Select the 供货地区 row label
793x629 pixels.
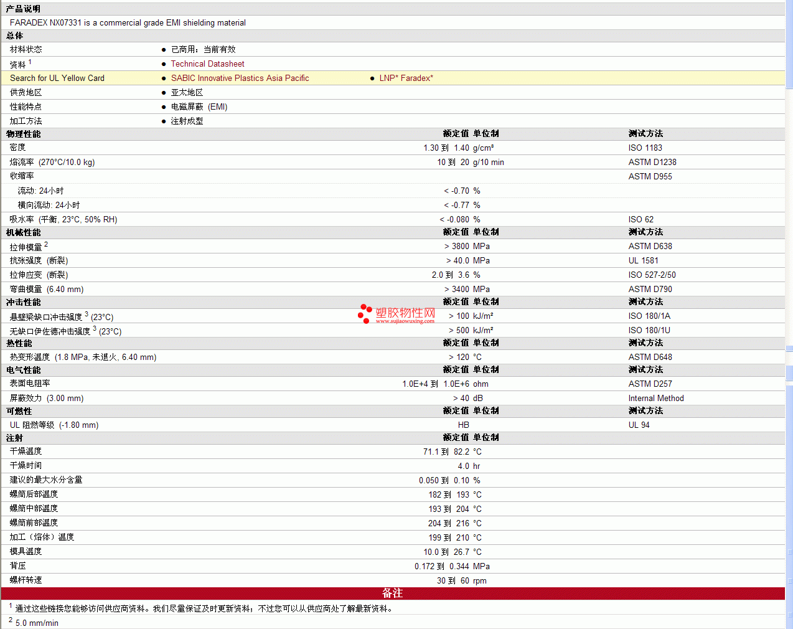tap(26, 92)
